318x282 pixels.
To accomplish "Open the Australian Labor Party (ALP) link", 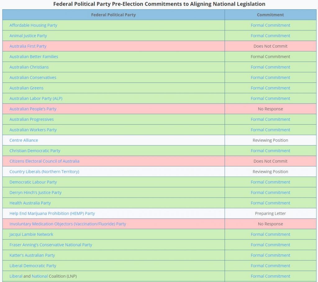I will (x=36, y=98).
